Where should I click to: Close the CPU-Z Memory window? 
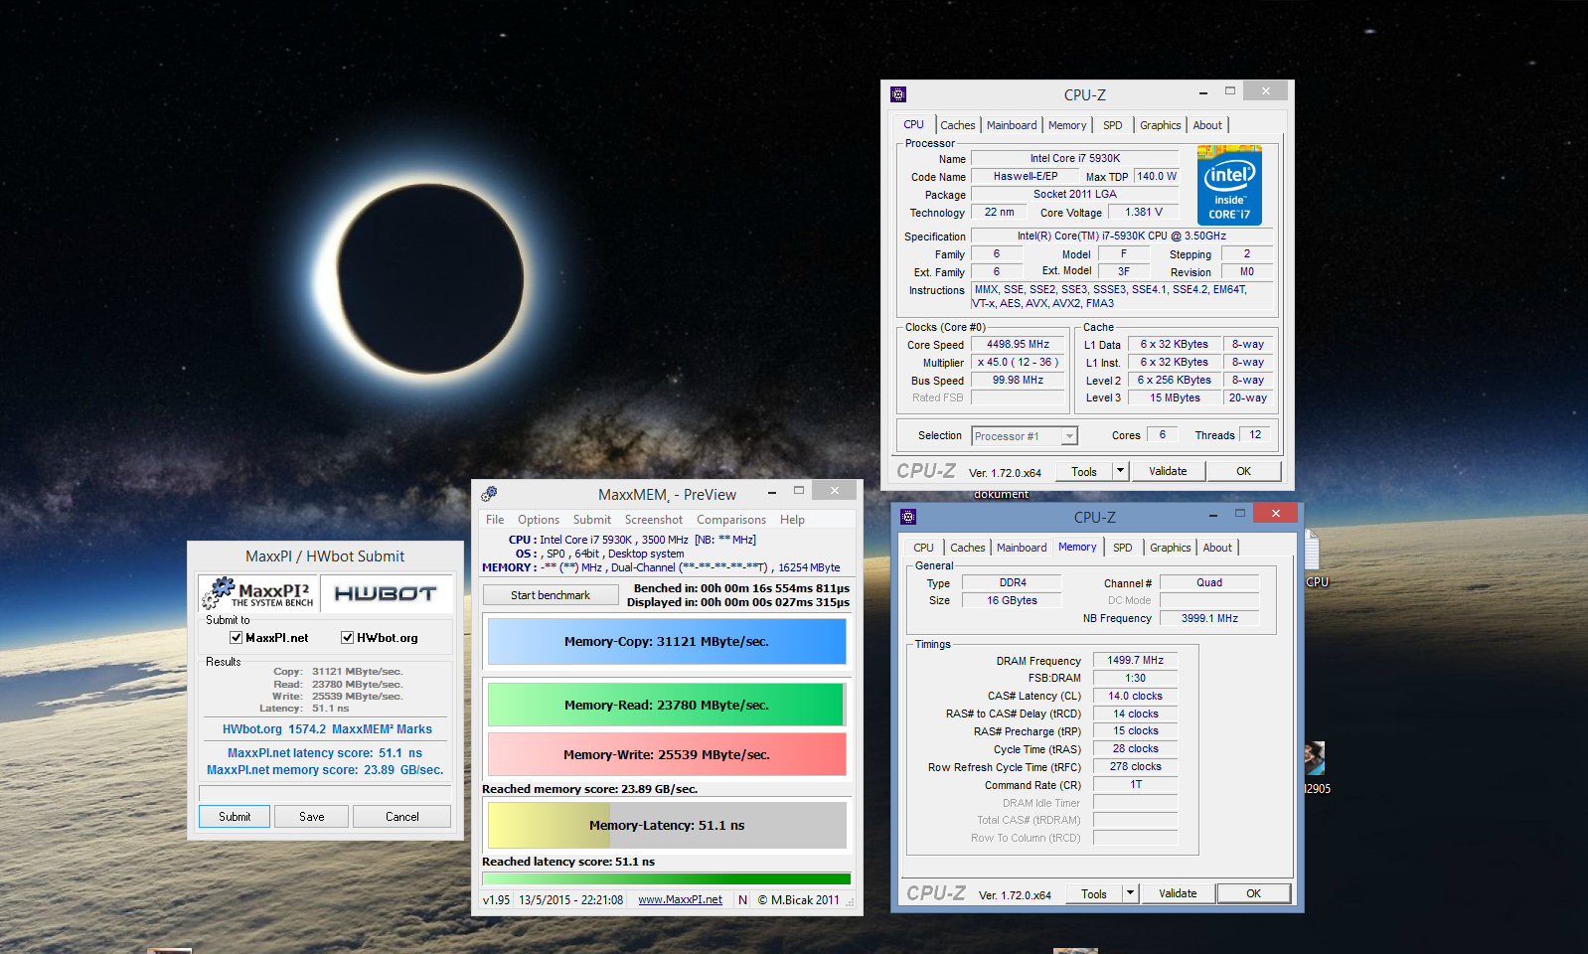pyautogui.click(x=1275, y=513)
